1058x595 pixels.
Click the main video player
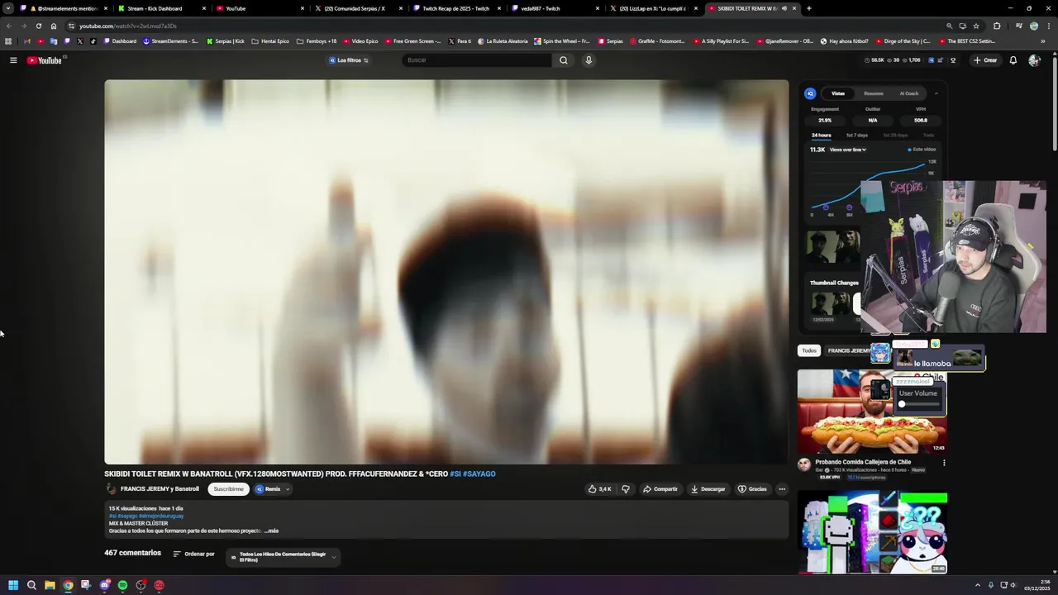(446, 272)
